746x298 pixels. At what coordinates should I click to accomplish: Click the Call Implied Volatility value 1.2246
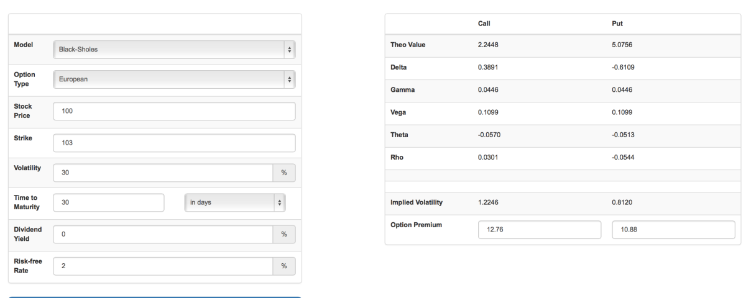pyautogui.click(x=489, y=202)
